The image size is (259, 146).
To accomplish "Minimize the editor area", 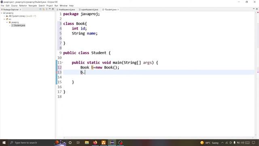I will coord(254,9).
